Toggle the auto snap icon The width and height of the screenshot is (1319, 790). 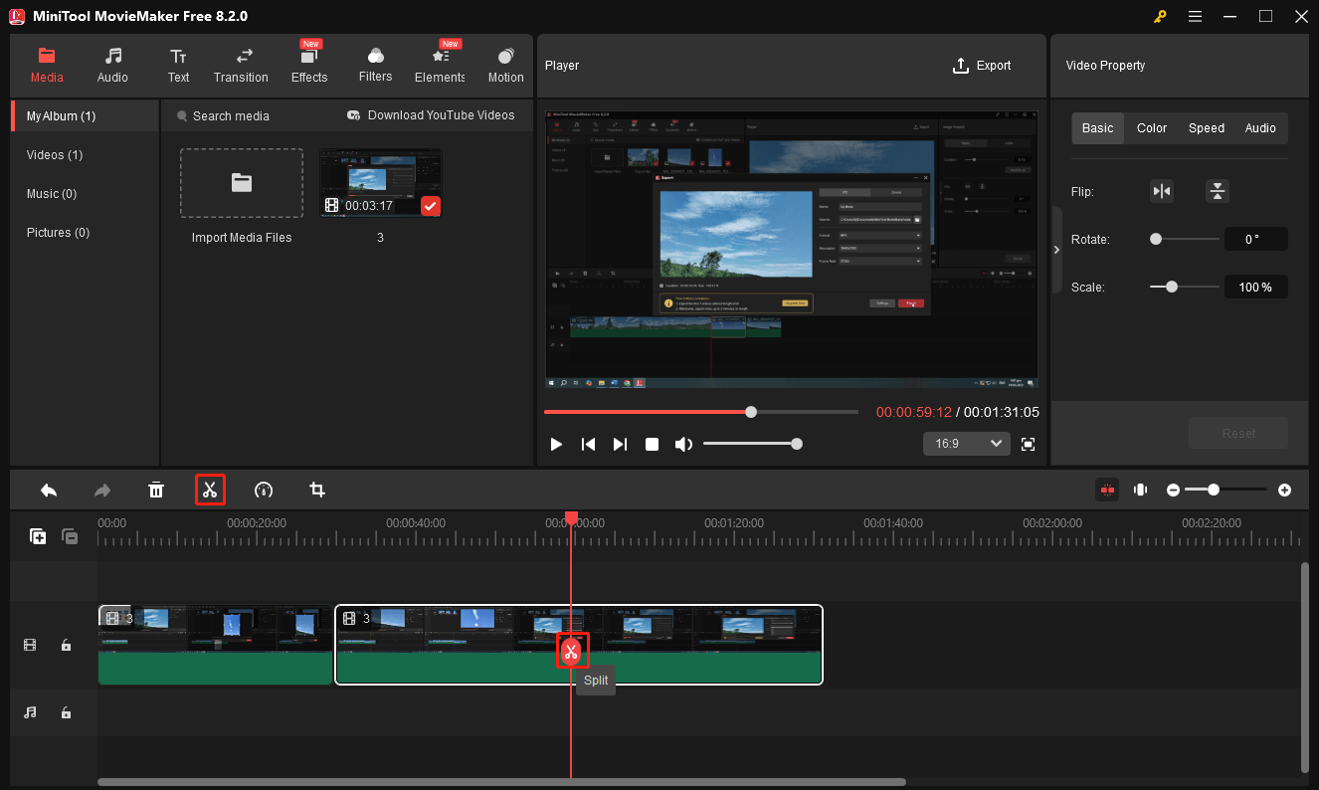tap(1106, 490)
